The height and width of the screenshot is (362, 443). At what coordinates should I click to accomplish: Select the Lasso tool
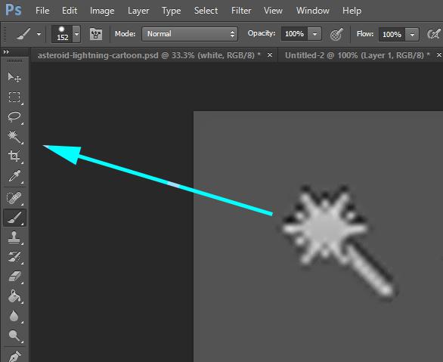pyautogui.click(x=14, y=116)
